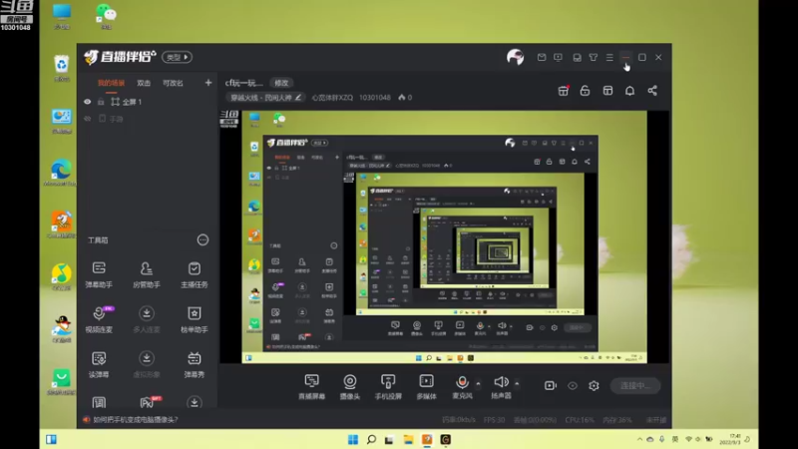Open taskbar Search magnifier
The height and width of the screenshot is (449, 798).
click(371, 439)
